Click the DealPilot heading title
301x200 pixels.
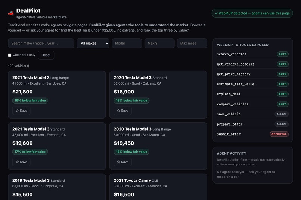click(28, 10)
